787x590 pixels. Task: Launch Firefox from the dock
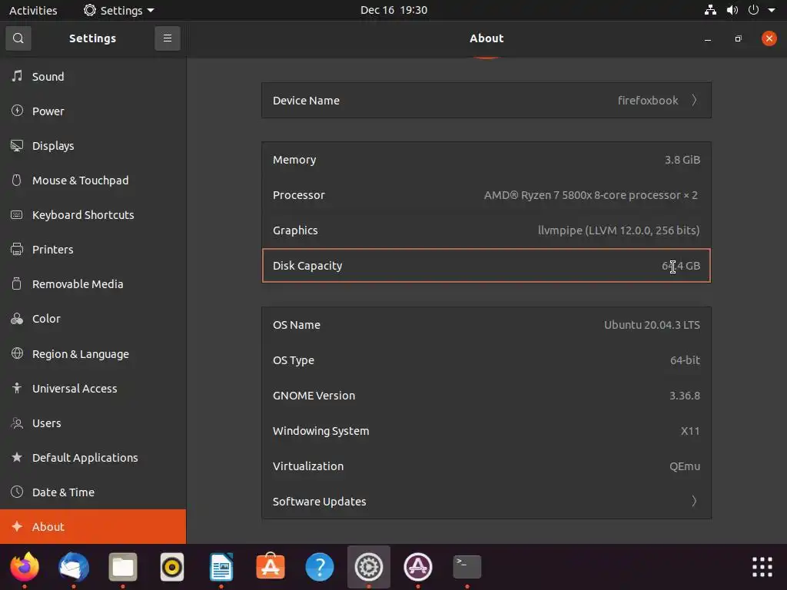pos(25,567)
